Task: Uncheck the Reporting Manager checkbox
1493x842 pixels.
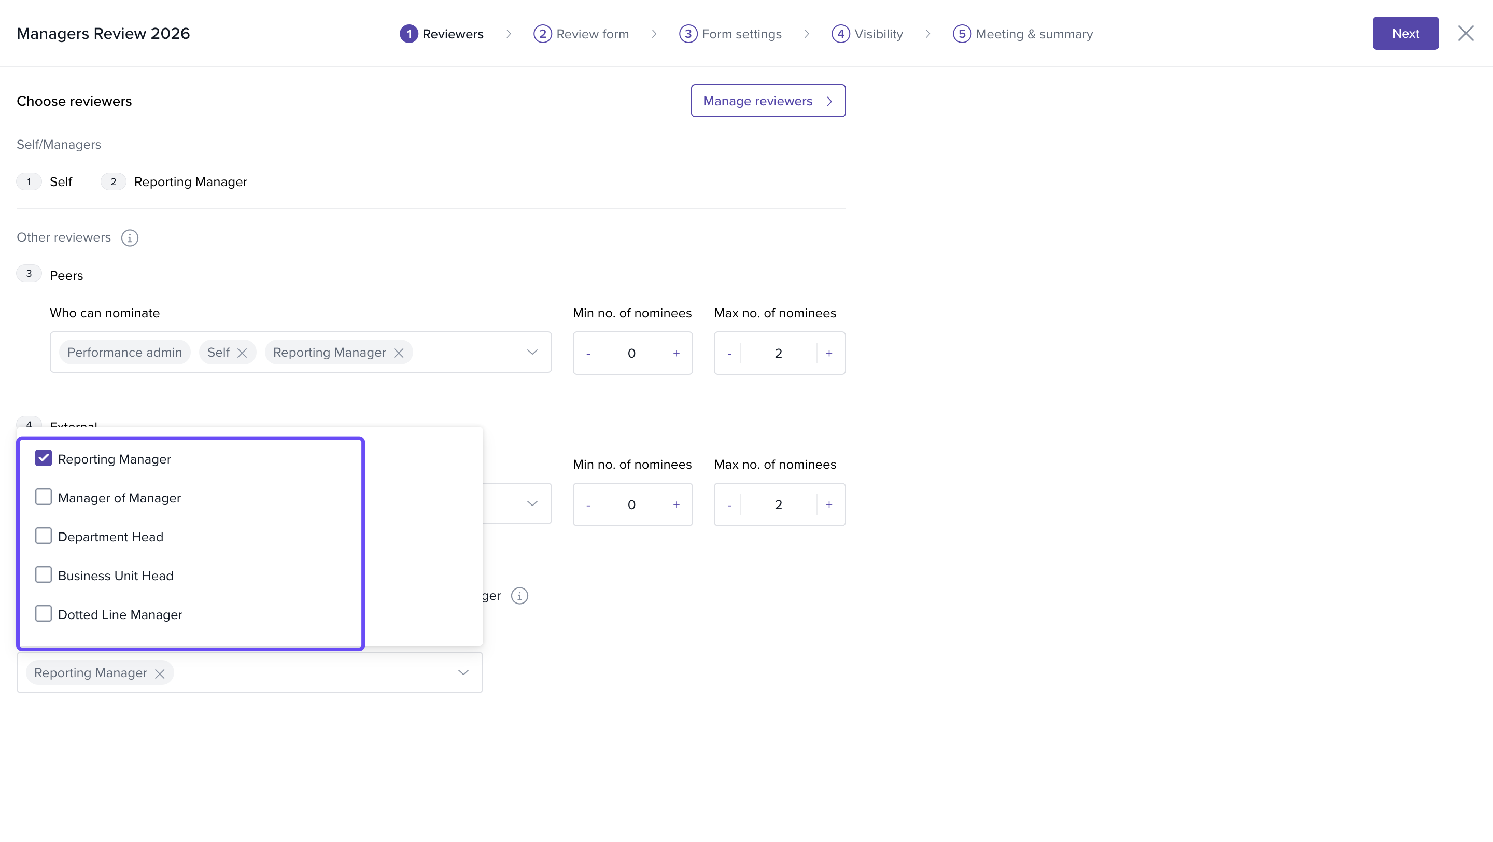Action: coord(44,458)
